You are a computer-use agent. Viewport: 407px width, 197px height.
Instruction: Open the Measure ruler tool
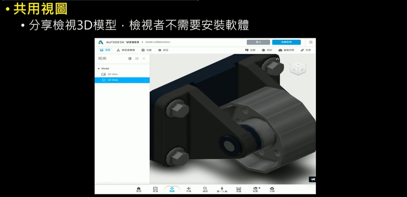point(239,189)
